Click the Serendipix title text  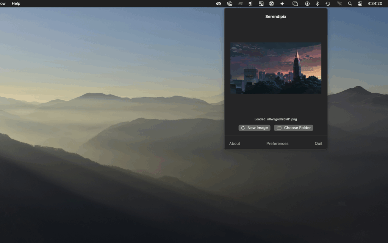coord(276,17)
